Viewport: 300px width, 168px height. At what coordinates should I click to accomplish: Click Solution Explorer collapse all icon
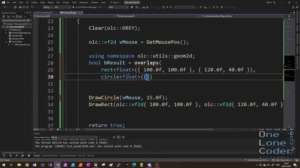[x=17, y=17]
